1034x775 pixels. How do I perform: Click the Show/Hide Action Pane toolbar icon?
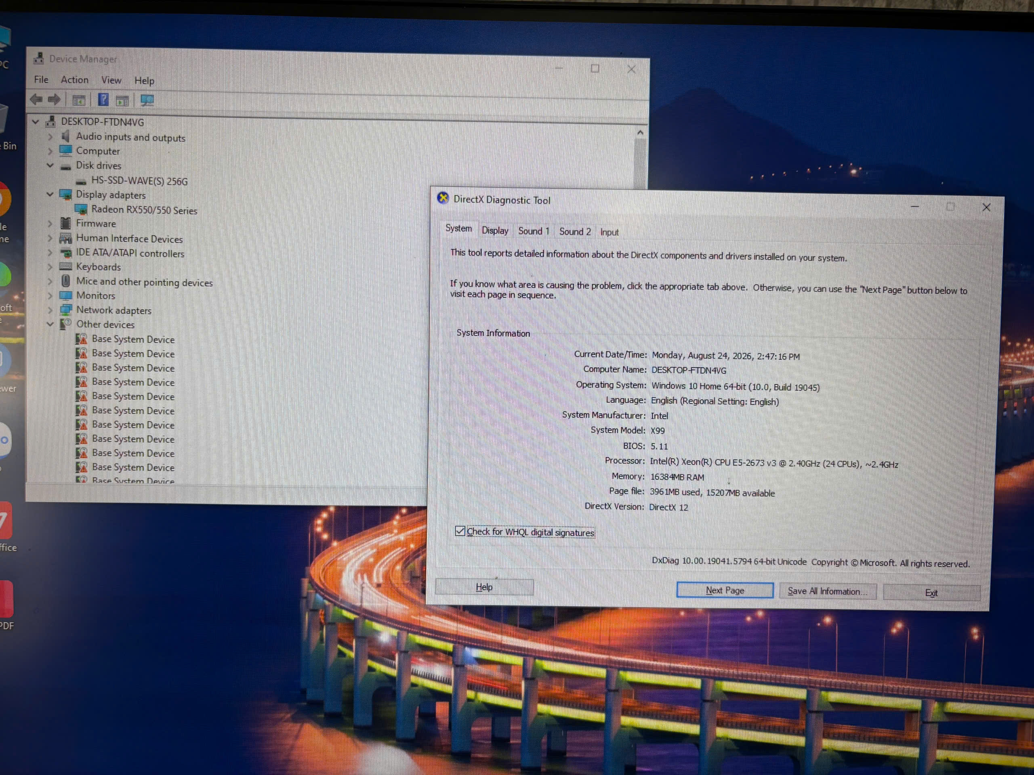(122, 101)
